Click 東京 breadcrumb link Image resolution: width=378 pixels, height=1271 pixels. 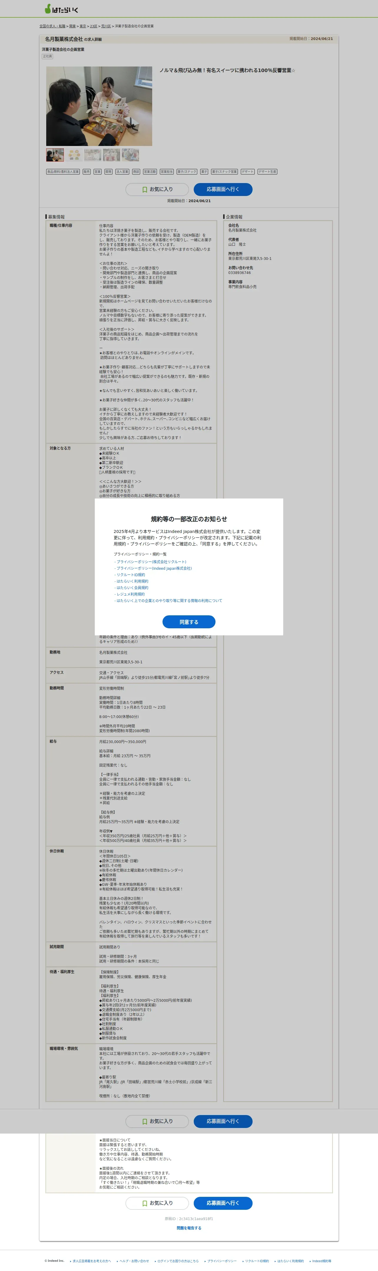(83, 26)
